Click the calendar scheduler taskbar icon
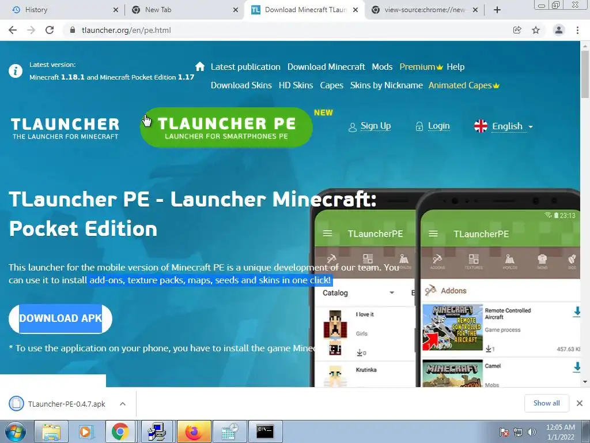 click(x=229, y=431)
